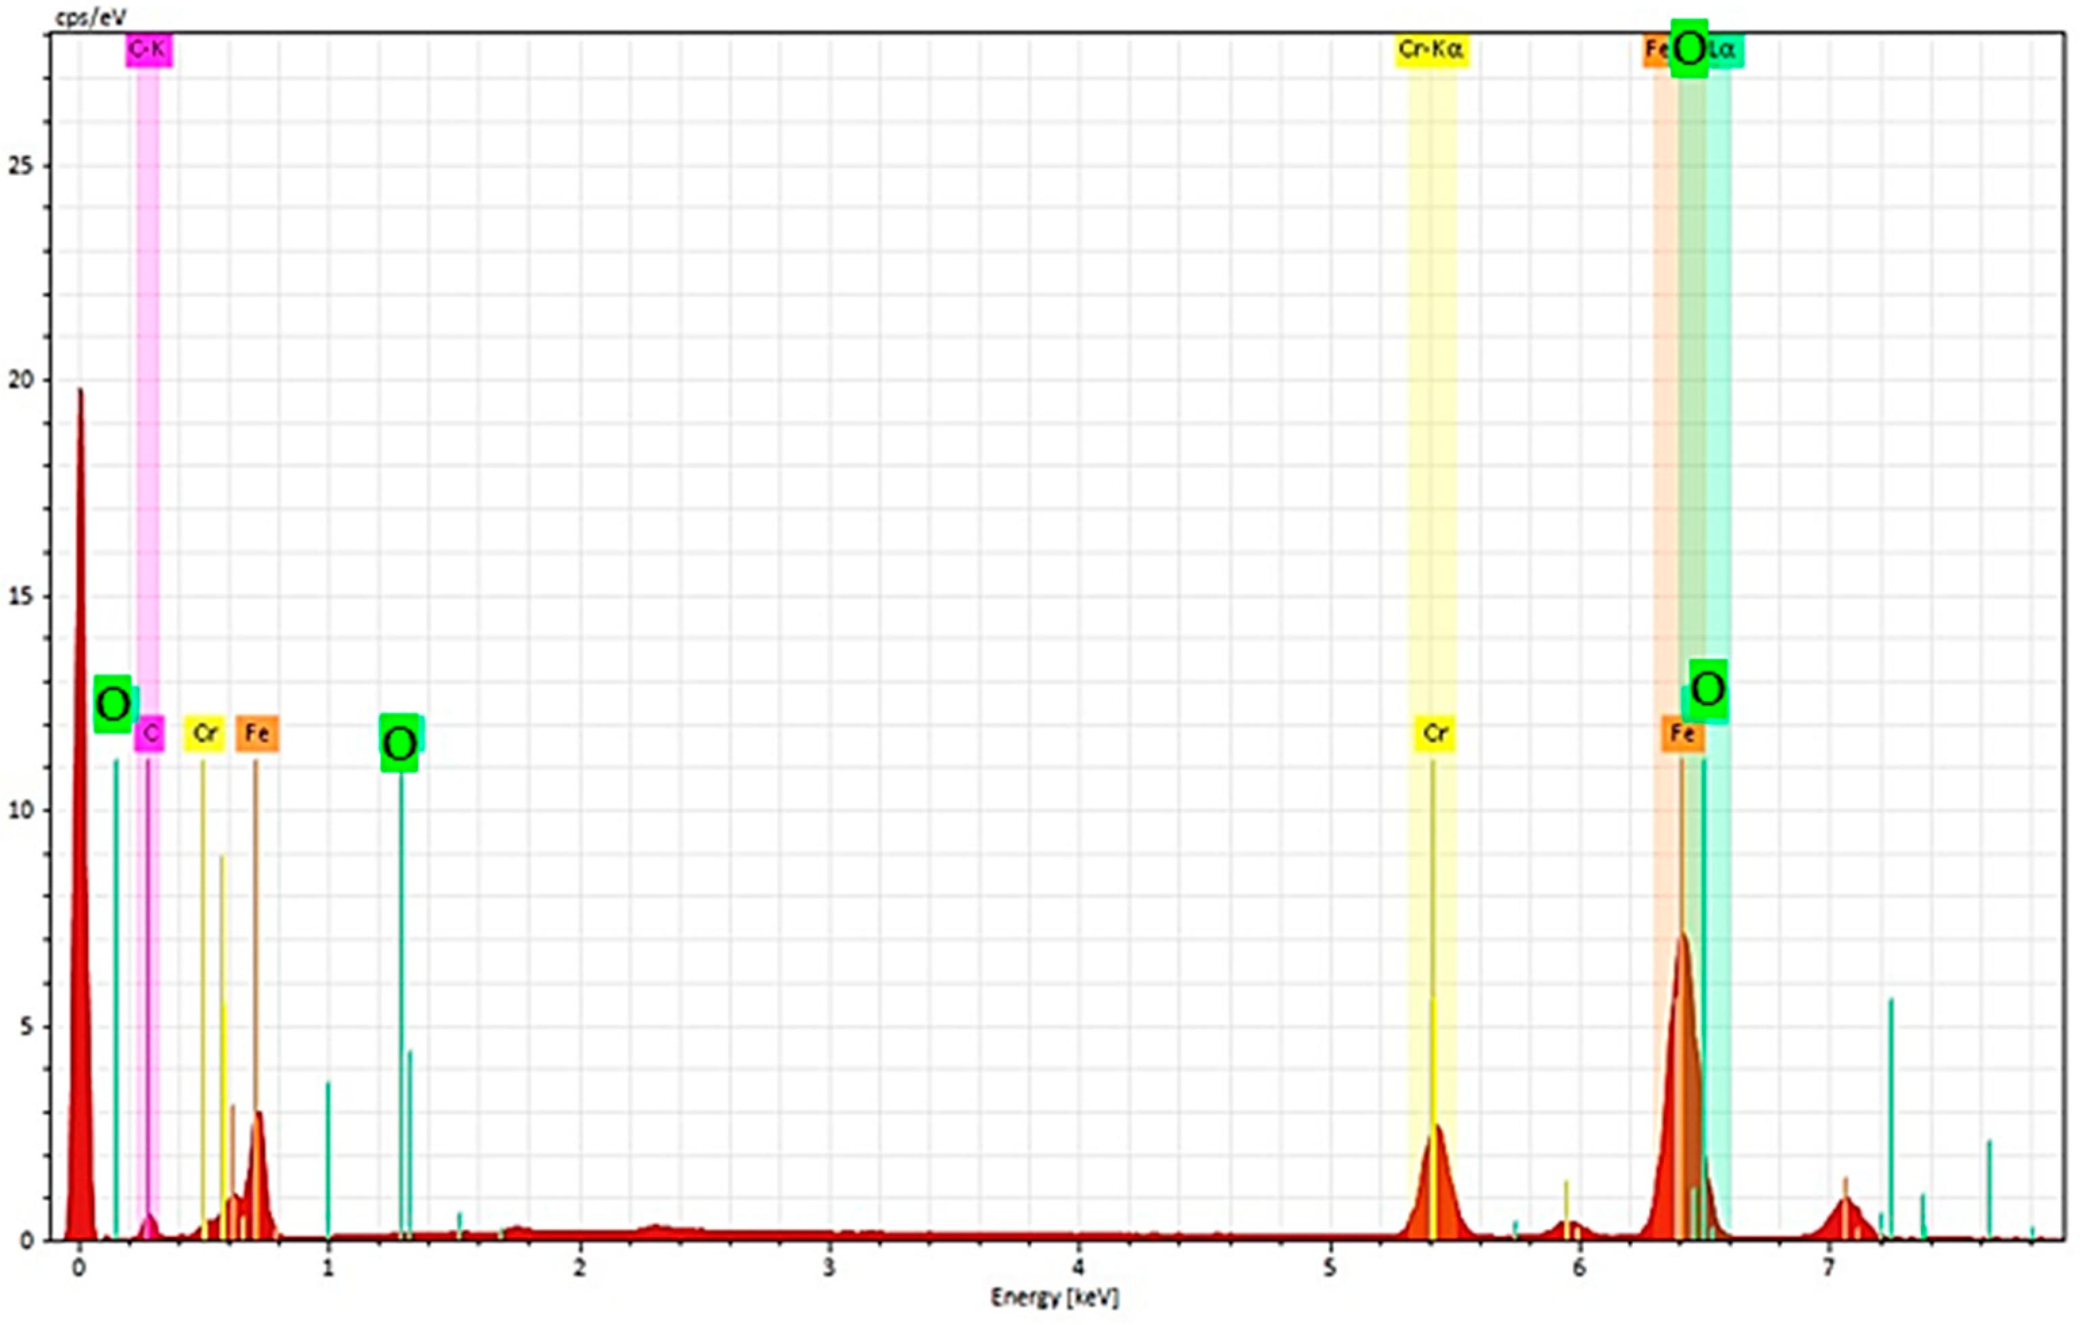Click the 3 tick label on energy axis
The height and width of the screenshot is (1325, 2084).
click(x=829, y=1269)
